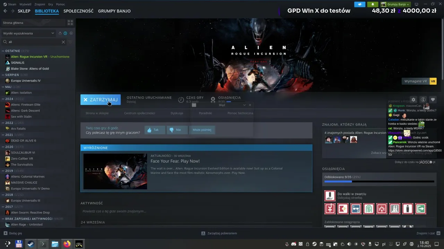
Task: Choose Nie thumbs-down button
Action: [177, 130]
